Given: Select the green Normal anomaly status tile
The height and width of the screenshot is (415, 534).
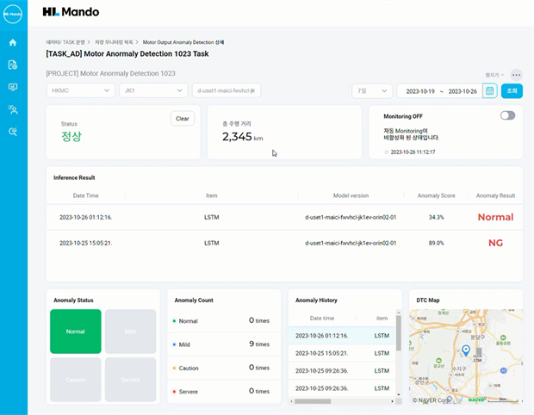Looking at the screenshot, I should [76, 331].
